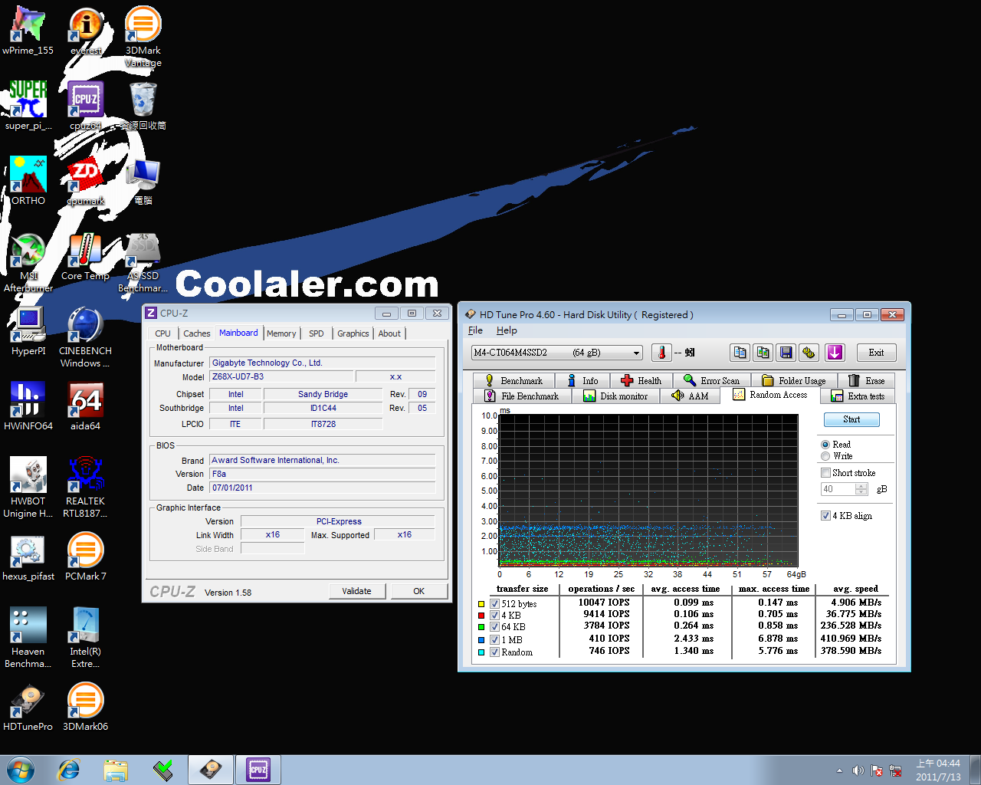Image resolution: width=981 pixels, height=785 pixels.
Task: Open the Core Temp desktop shortcut
Action: 86,256
